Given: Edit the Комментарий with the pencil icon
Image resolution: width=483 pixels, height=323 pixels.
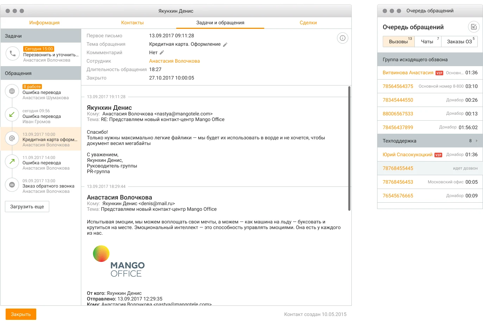Looking at the screenshot, I should pos(162,52).
